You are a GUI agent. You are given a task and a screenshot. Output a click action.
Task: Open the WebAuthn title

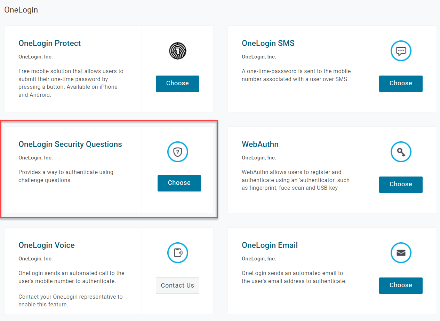coord(260,144)
